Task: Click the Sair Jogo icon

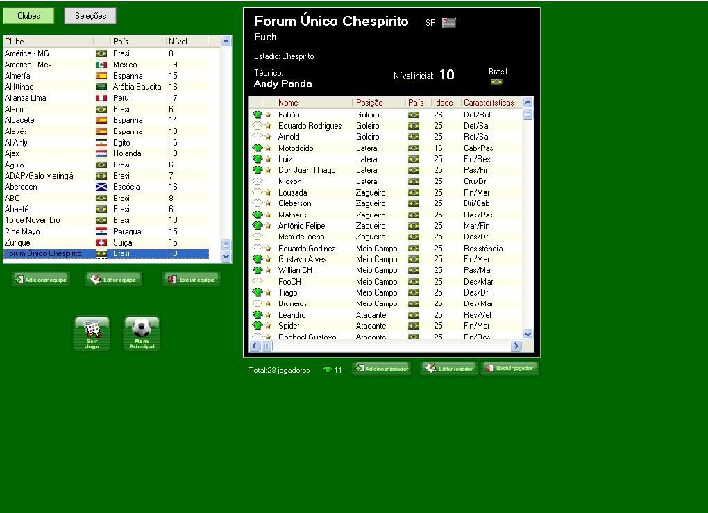Action: tap(92, 333)
